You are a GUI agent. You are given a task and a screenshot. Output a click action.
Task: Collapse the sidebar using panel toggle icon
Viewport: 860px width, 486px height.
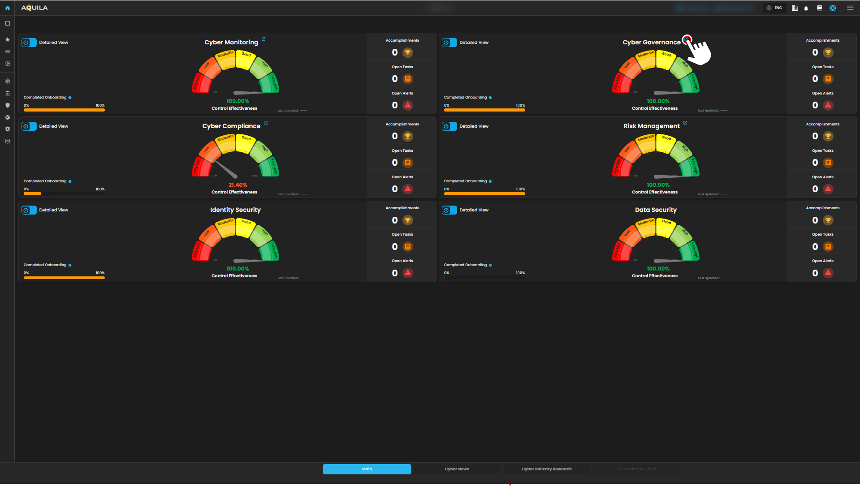pos(8,23)
